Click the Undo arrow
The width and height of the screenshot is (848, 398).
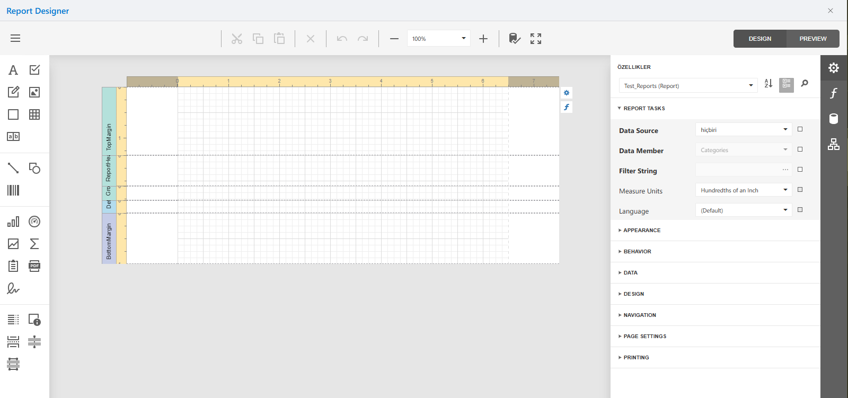click(342, 39)
